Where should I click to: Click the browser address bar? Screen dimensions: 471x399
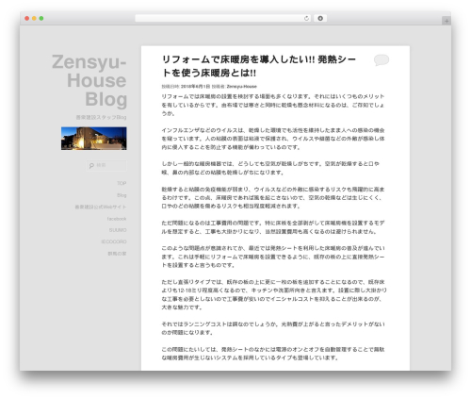(223, 19)
